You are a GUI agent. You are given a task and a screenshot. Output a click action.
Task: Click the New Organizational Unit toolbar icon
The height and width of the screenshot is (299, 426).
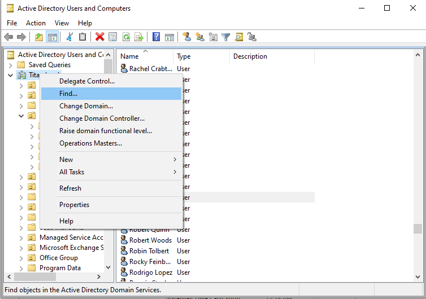click(213, 37)
